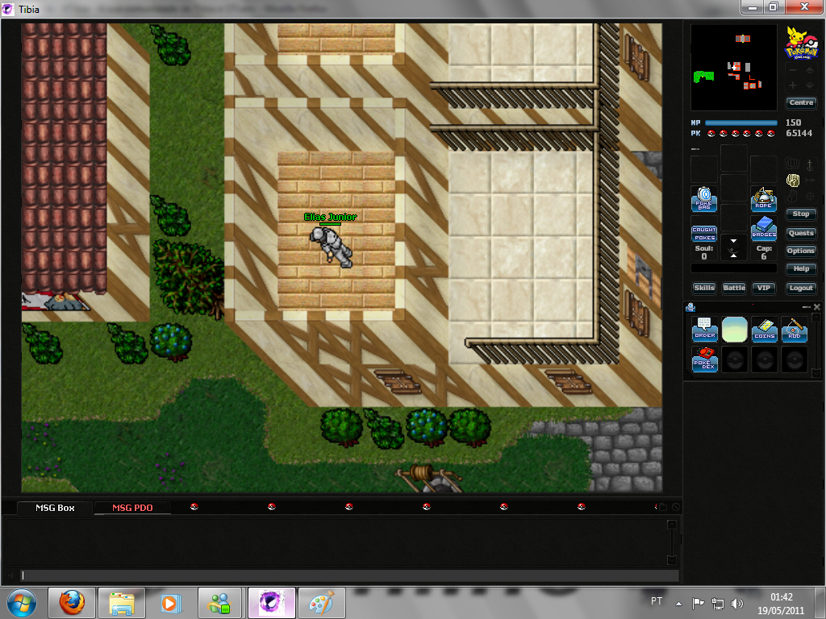This screenshot has width=826, height=619.
Task: Open the Pokedex item
Action: click(x=704, y=359)
